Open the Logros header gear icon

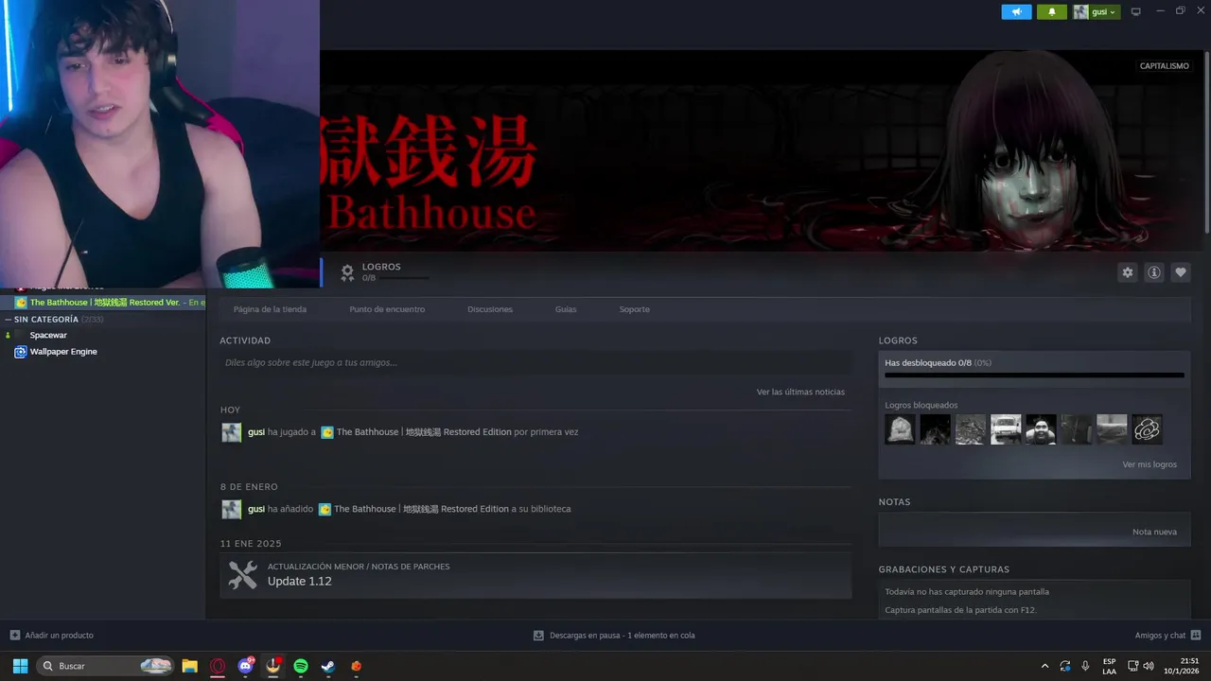click(x=347, y=272)
